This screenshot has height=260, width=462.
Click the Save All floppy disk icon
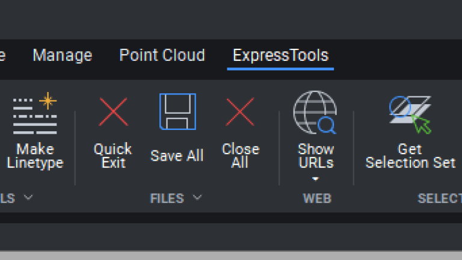click(177, 112)
